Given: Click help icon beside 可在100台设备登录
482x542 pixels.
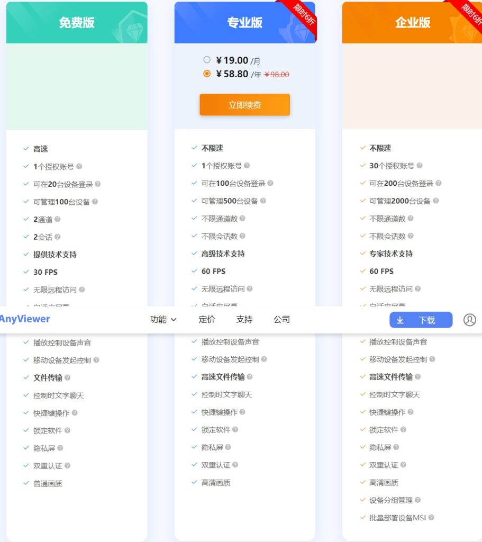Looking at the screenshot, I should click(x=270, y=183).
